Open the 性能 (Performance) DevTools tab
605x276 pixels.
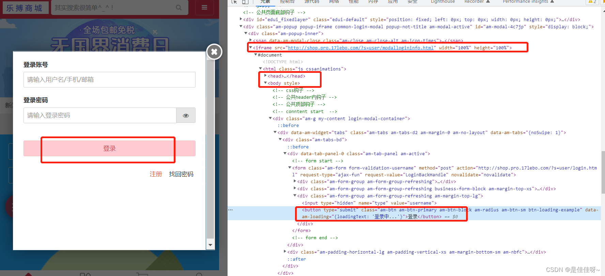point(354,2)
